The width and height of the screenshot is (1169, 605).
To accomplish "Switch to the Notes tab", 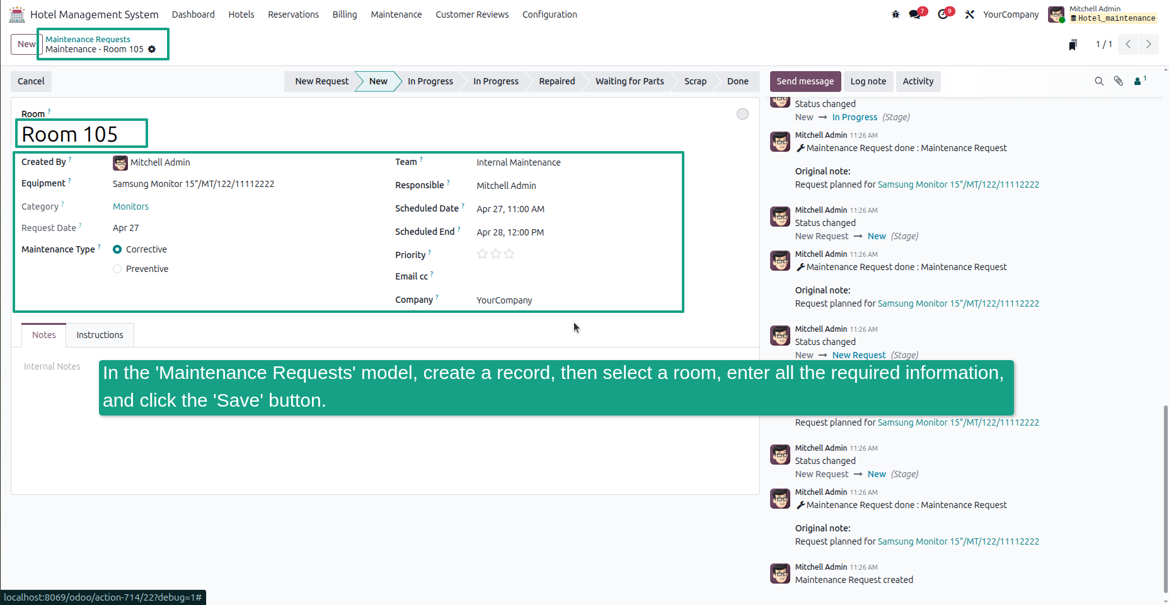I will click(x=44, y=335).
